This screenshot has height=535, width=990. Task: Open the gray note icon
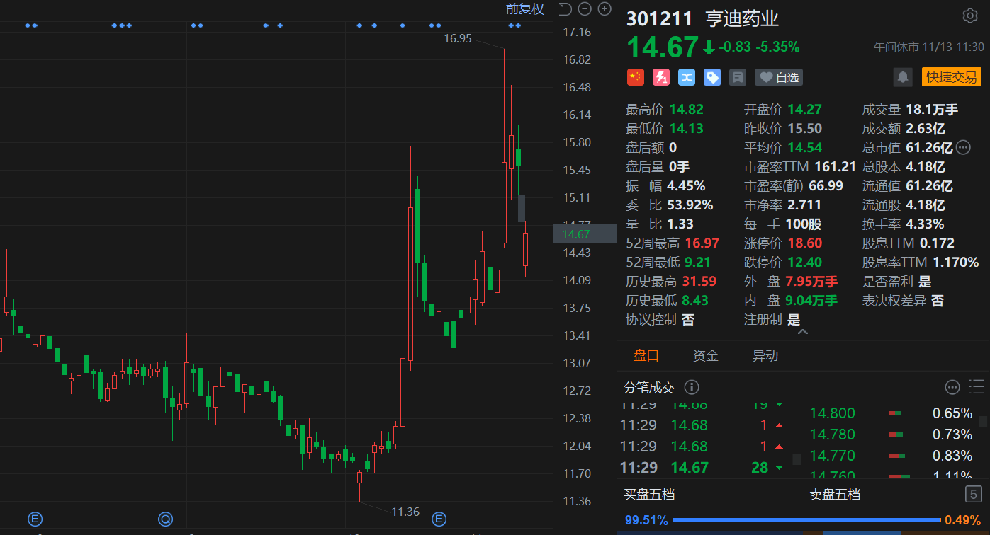(738, 77)
